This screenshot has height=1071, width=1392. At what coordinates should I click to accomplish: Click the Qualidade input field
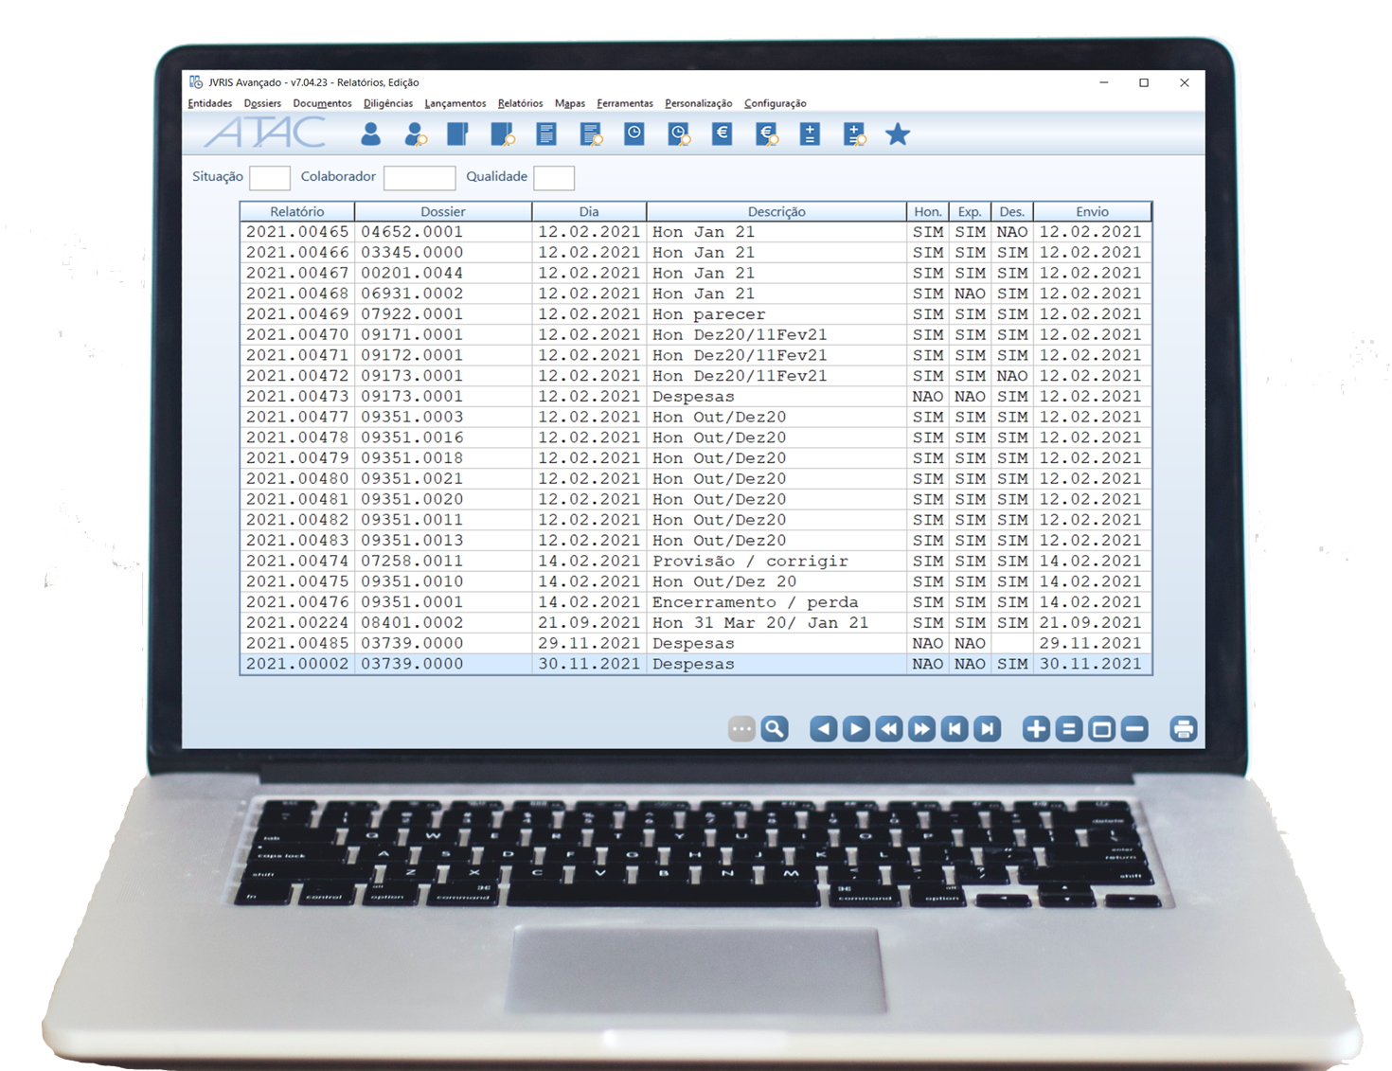coord(554,177)
